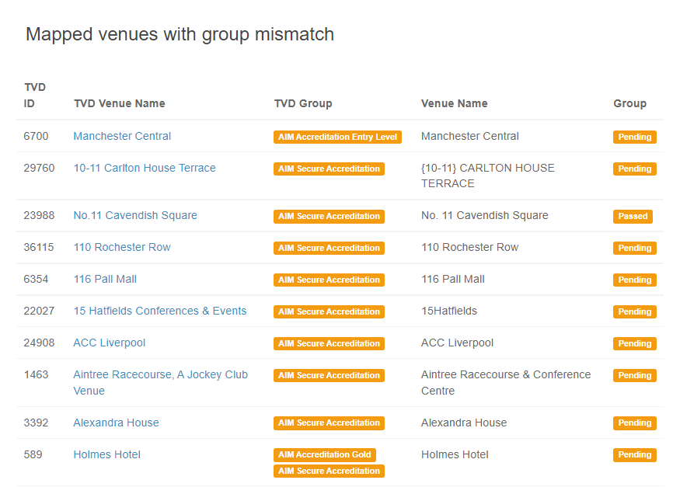This screenshot has width=680, height=487.
Task: Click the Pending badge for Manchester Central
Action: click(634, 137)
